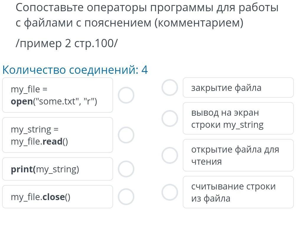The image size is (300, 229).
Task: Click the connector circle for 'закрытие файла'
Action: click(170, 88)
